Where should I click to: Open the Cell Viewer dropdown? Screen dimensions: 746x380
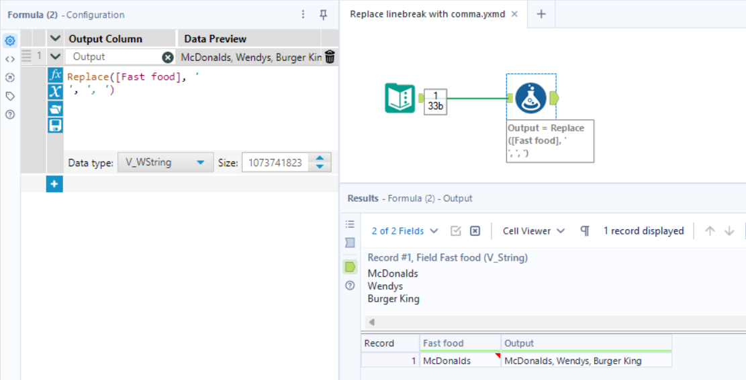(534, 231)
